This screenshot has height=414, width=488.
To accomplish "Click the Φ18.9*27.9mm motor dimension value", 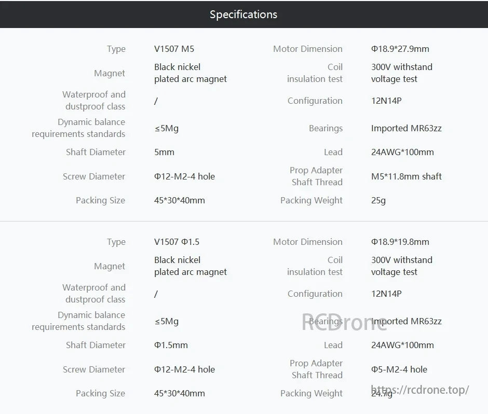I will click(x=400, y=49).
